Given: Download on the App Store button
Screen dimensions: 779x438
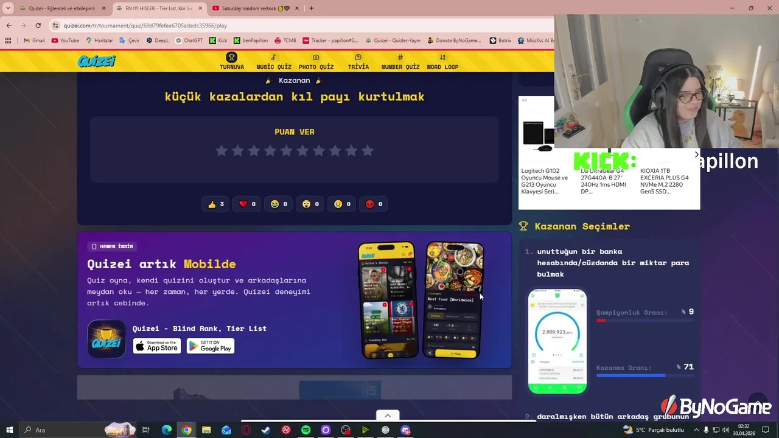Looking at the screenshot, I should (x=157, y=346).
